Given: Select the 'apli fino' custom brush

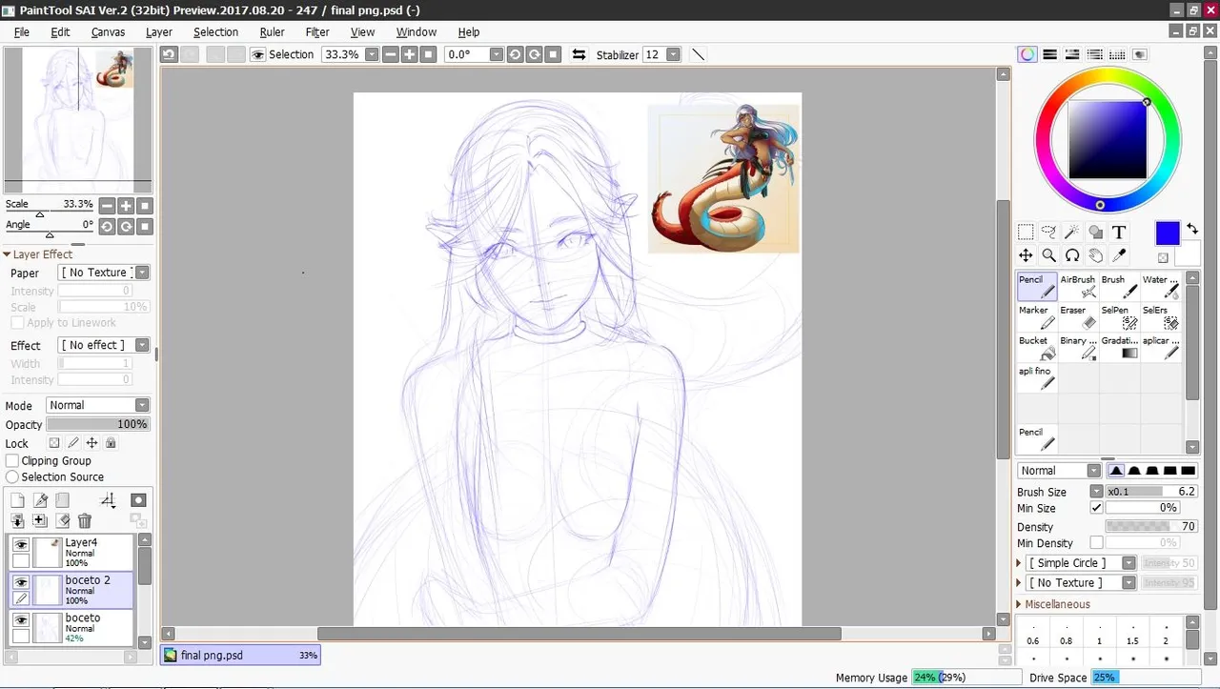Looking at the screenshot, I should tap(1037, 378).
